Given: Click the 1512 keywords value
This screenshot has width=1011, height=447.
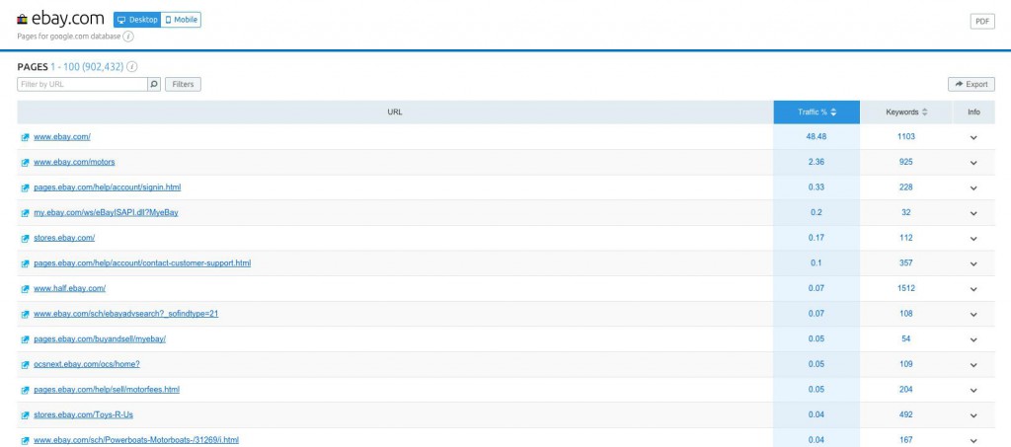Looking at the screenshot, I should [906, 288].
